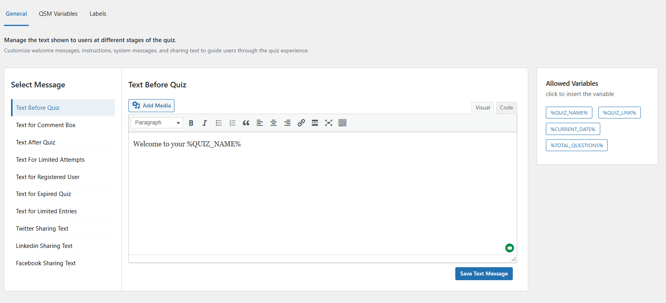The image size is (666, 303).
Task: Enter fullscreen editor mode
Action: tap(329, 123)
